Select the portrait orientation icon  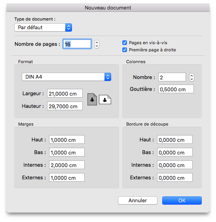[x=92, y=100]
